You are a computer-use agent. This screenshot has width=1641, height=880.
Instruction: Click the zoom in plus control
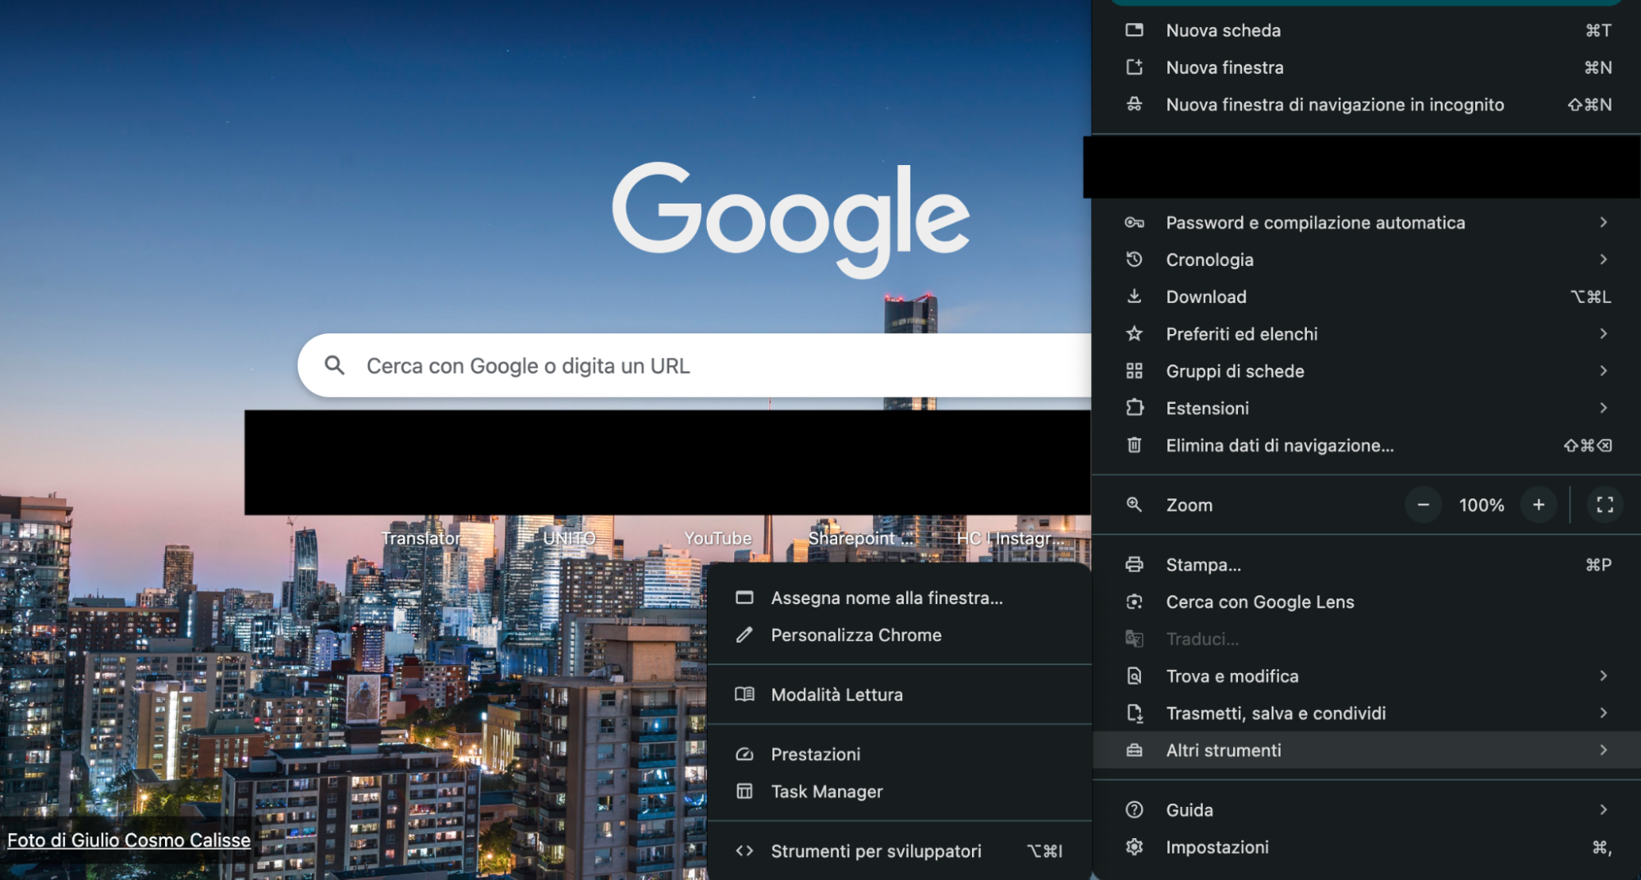(1538, 505)
